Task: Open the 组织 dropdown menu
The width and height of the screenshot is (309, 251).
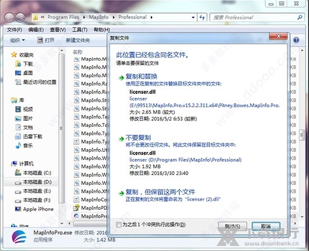Action: [17, 40]
